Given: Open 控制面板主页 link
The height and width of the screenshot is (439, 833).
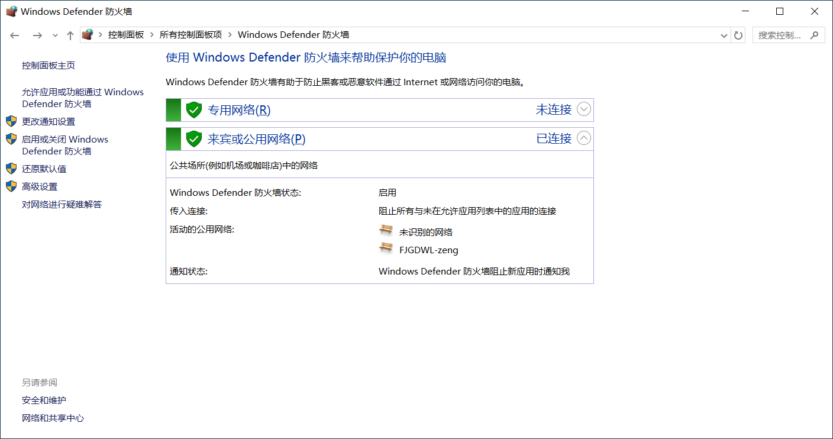Looking at the screenshot, I should point(49,66).
